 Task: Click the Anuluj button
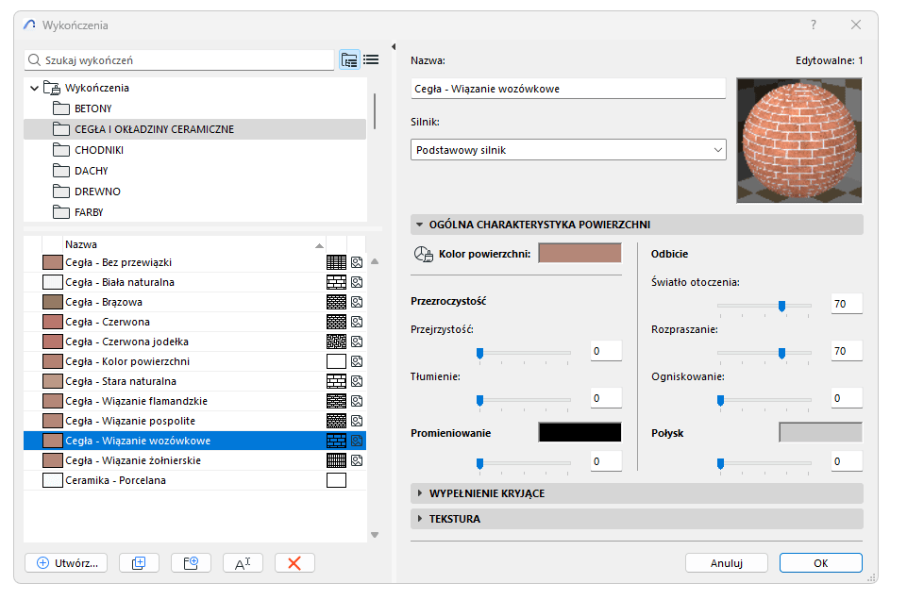[727, 563]
